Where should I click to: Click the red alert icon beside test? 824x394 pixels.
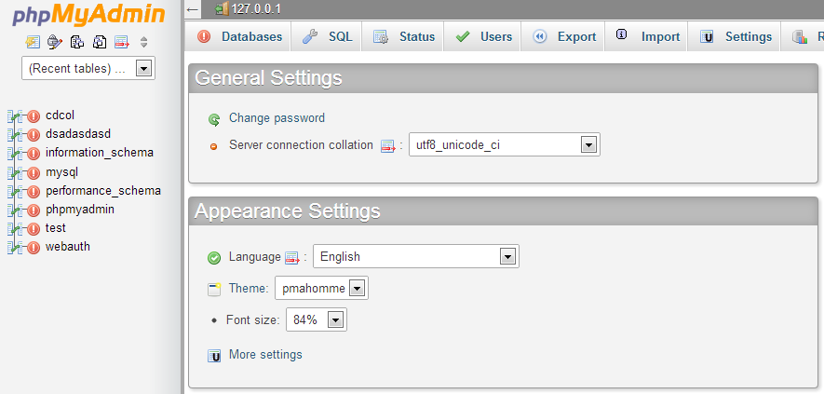34,229
